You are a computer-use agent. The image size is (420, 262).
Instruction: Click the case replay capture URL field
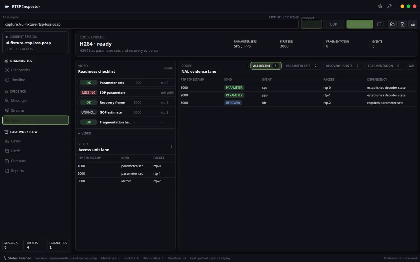(151, 24)
